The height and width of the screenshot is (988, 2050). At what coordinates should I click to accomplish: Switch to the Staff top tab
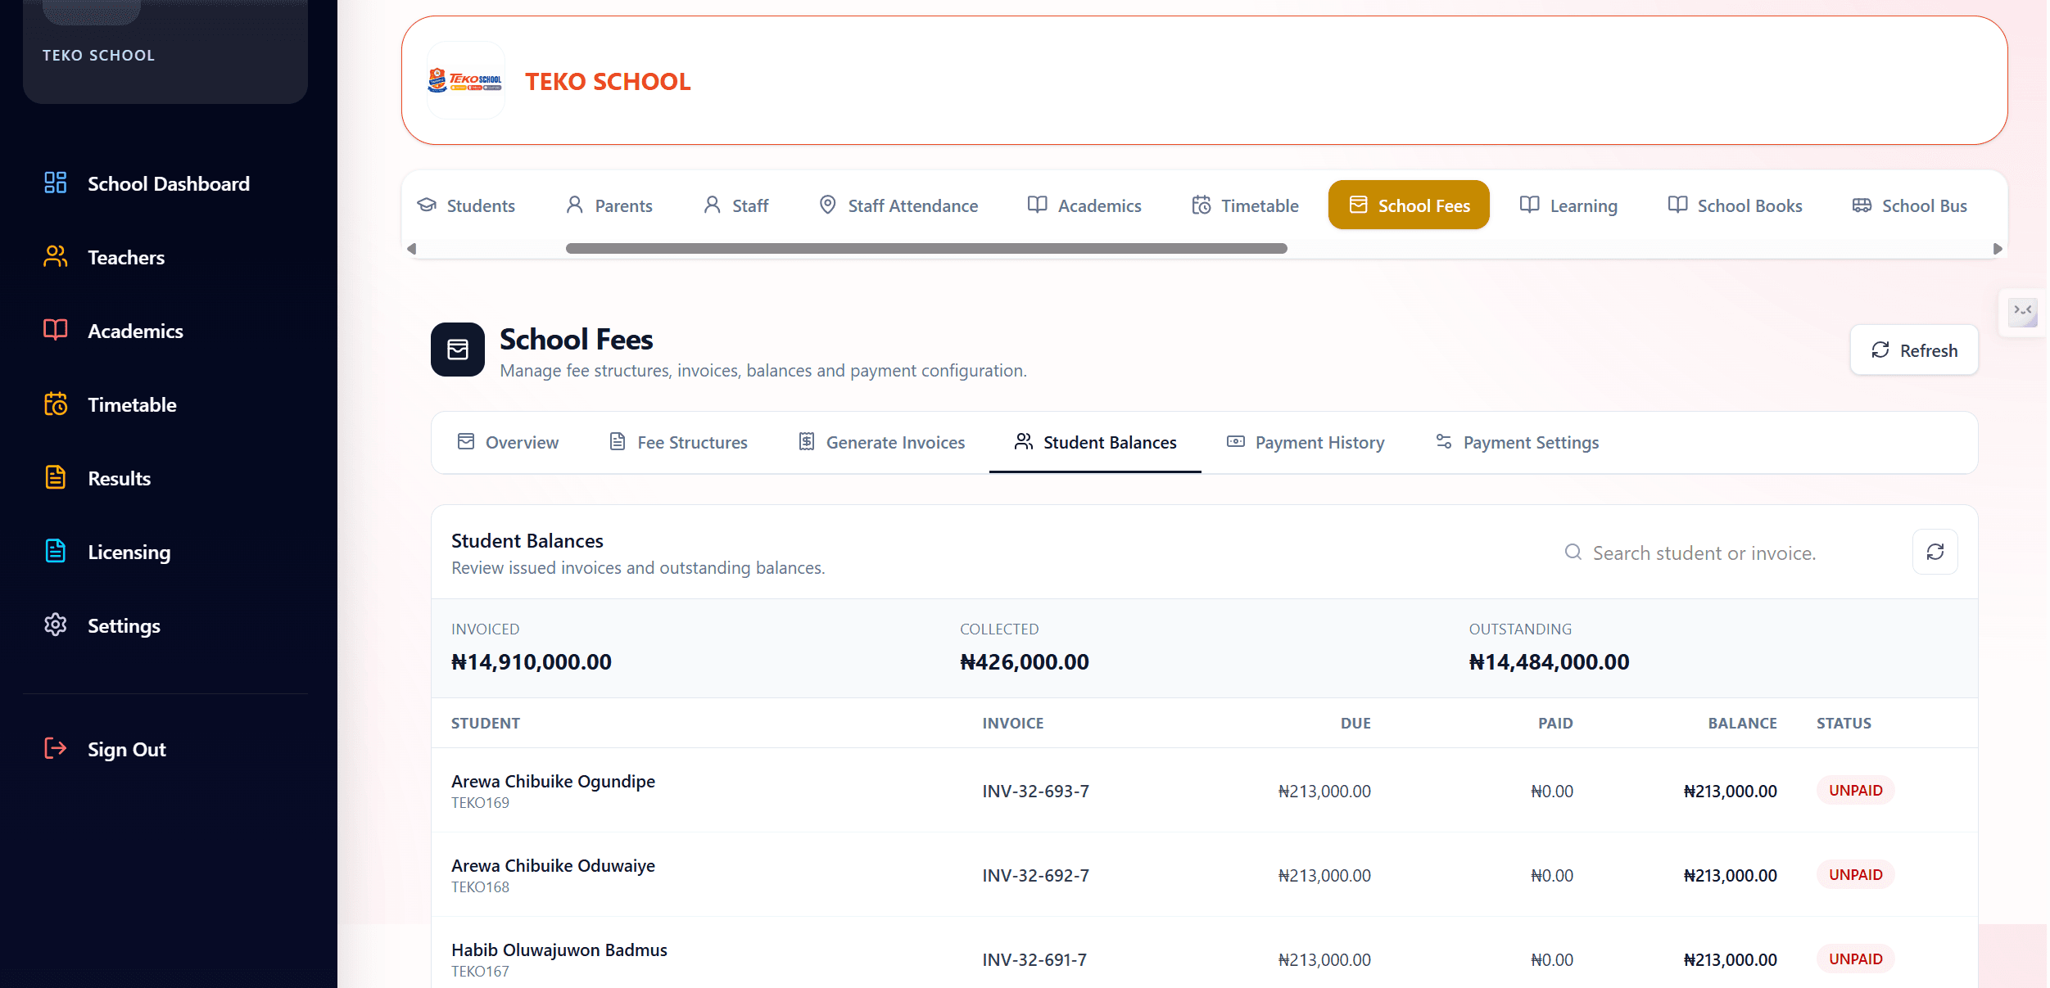pyautogui.click(x=735, y=205)
